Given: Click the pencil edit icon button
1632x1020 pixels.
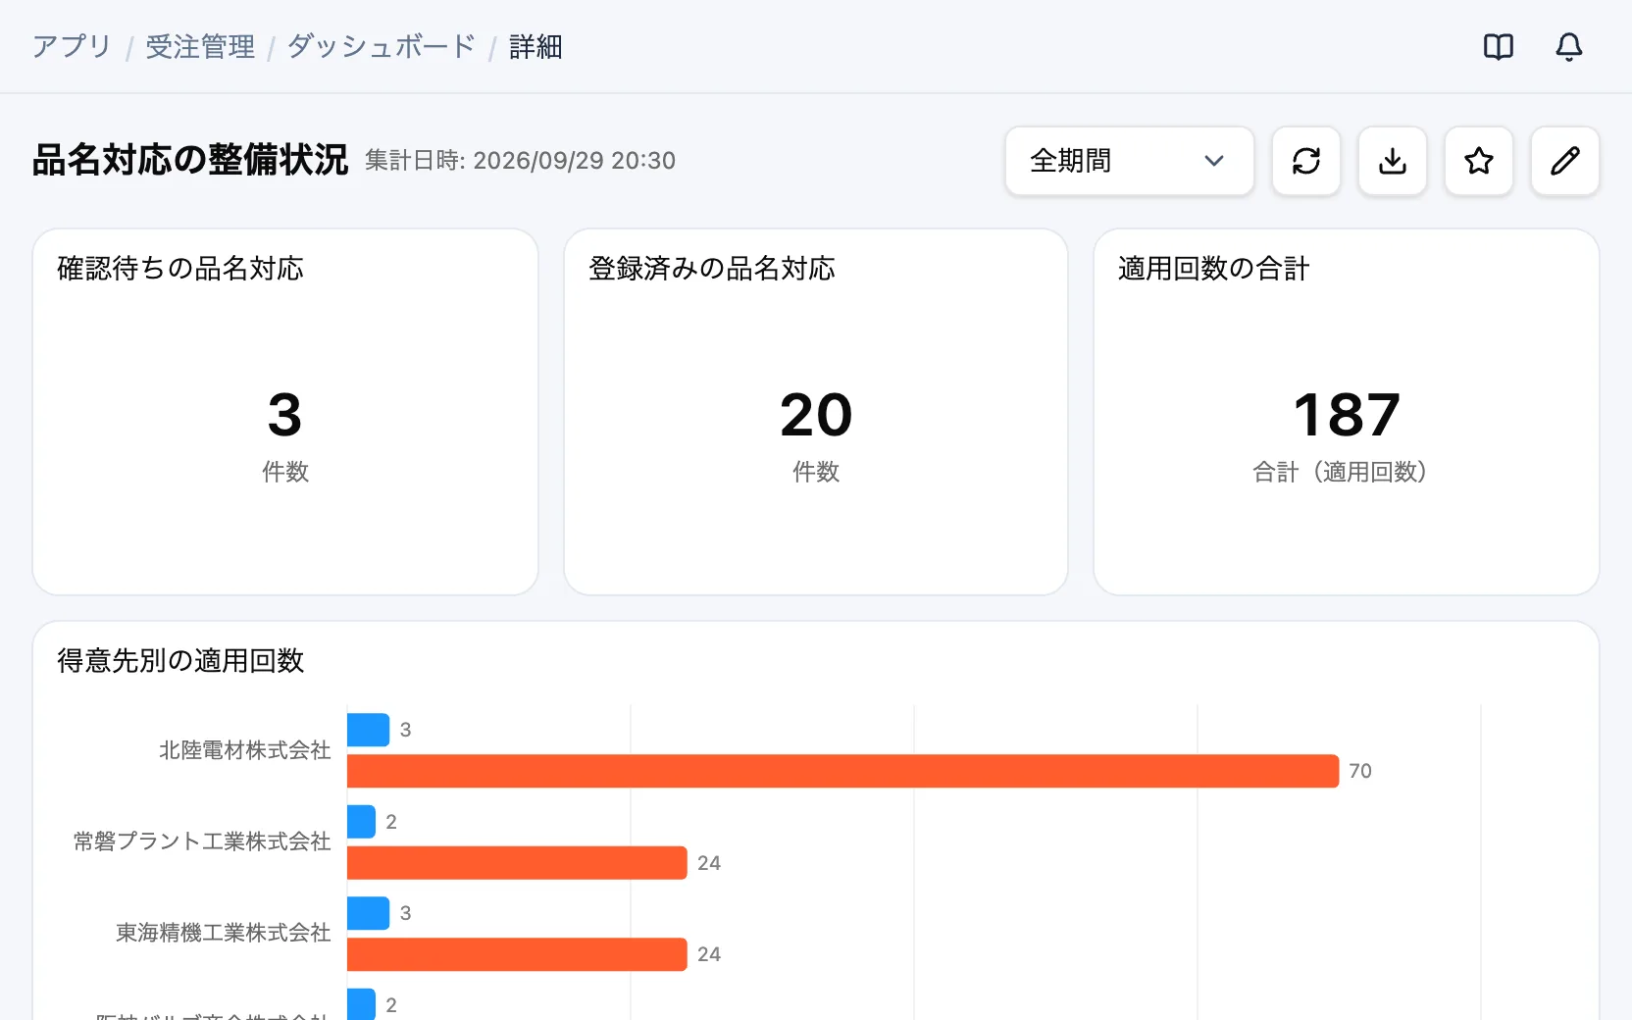Looking at the screenshot, I should click(x=1564, y=161).
